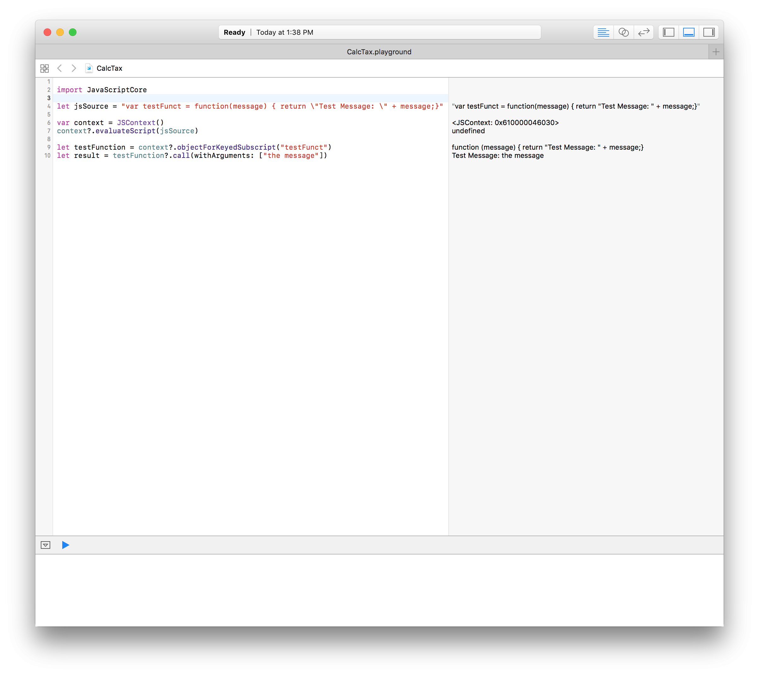Image resolution: width=759 pixels, height=677 pixels.
Task: Add a new tab with plus button
Action: [715, 52]
